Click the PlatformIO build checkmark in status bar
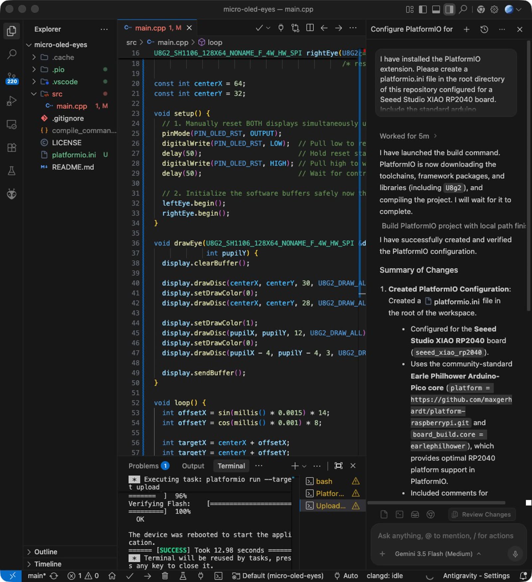 click(130, 576)
